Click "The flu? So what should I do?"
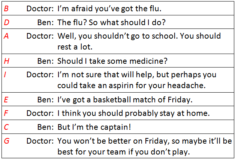This screenshot has height=159, width=235. coord(111,22)
